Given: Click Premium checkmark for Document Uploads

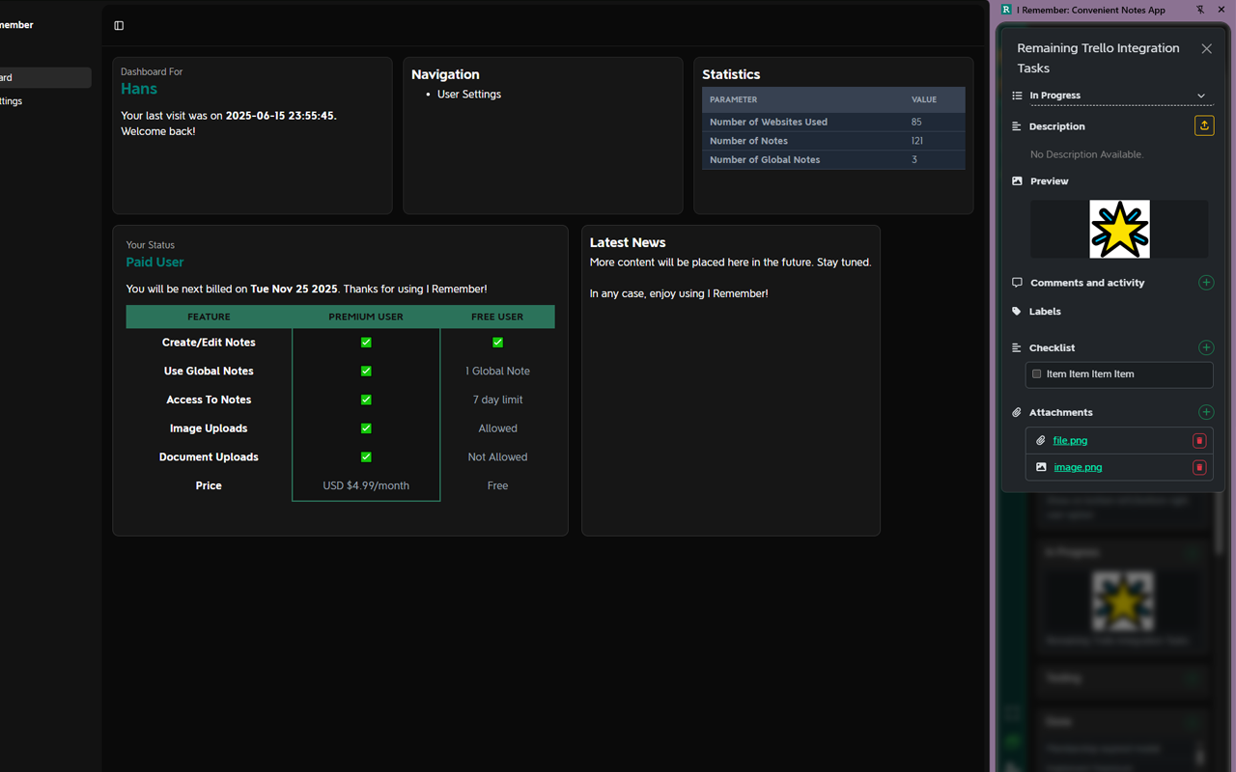Looking at the screenshot, I should pos(366,457).
